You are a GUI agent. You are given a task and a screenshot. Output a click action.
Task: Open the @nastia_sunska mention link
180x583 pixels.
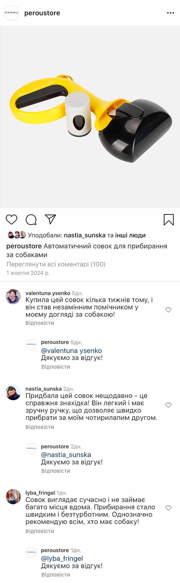point(66,455)
